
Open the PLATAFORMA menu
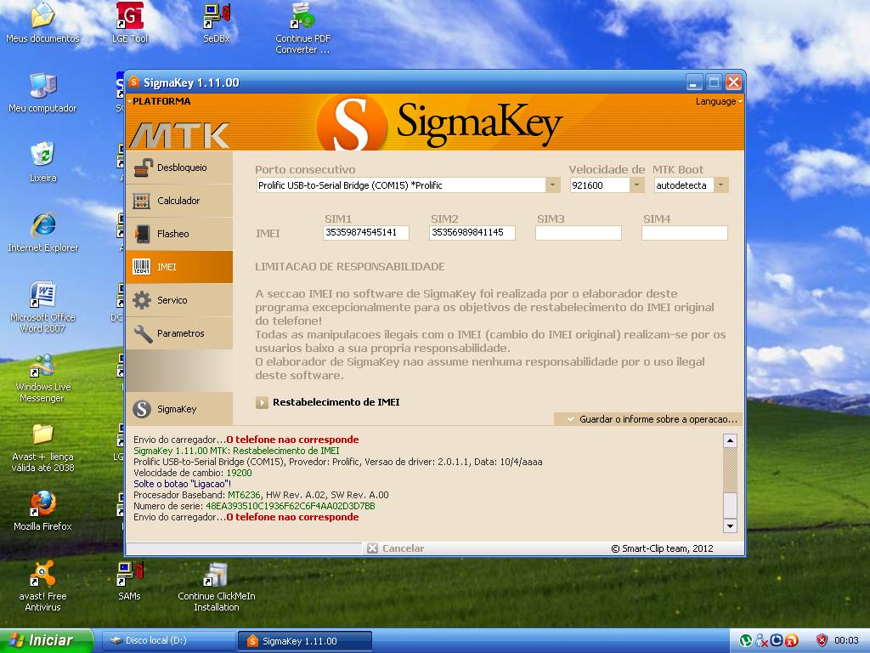pos(159,101)
